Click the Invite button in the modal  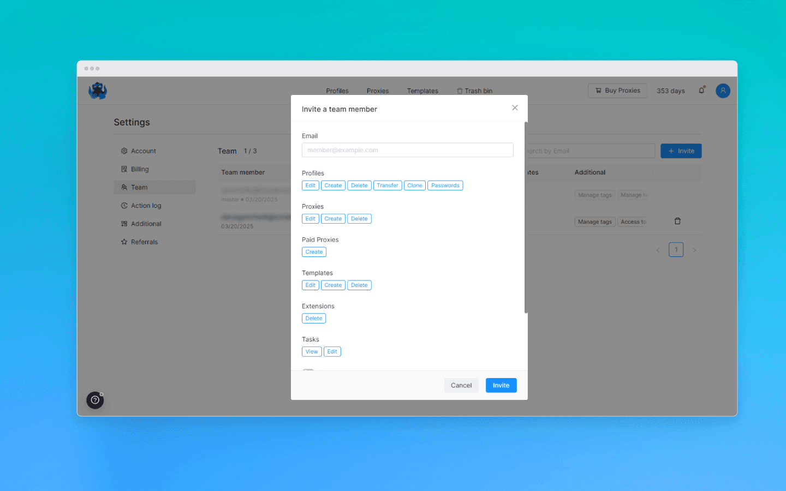point(501,385)
